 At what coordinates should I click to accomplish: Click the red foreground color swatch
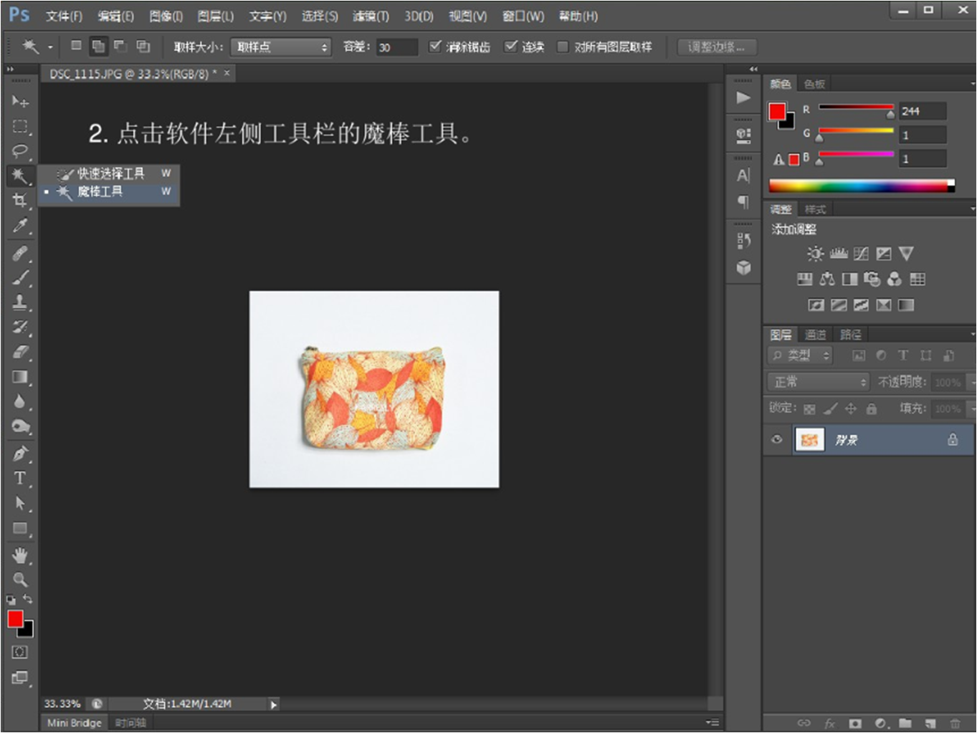tap(15, 619)
